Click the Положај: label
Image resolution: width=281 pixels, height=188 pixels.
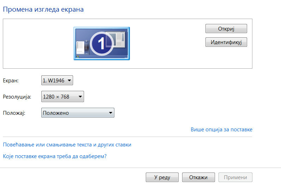coord(14,113)
